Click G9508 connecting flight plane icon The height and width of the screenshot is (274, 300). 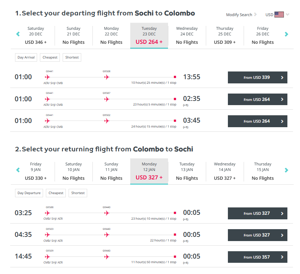pos(106,77)
